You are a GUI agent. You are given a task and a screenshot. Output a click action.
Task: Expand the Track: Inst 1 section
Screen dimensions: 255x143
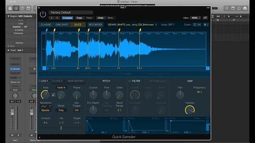(x=8, y=50)
